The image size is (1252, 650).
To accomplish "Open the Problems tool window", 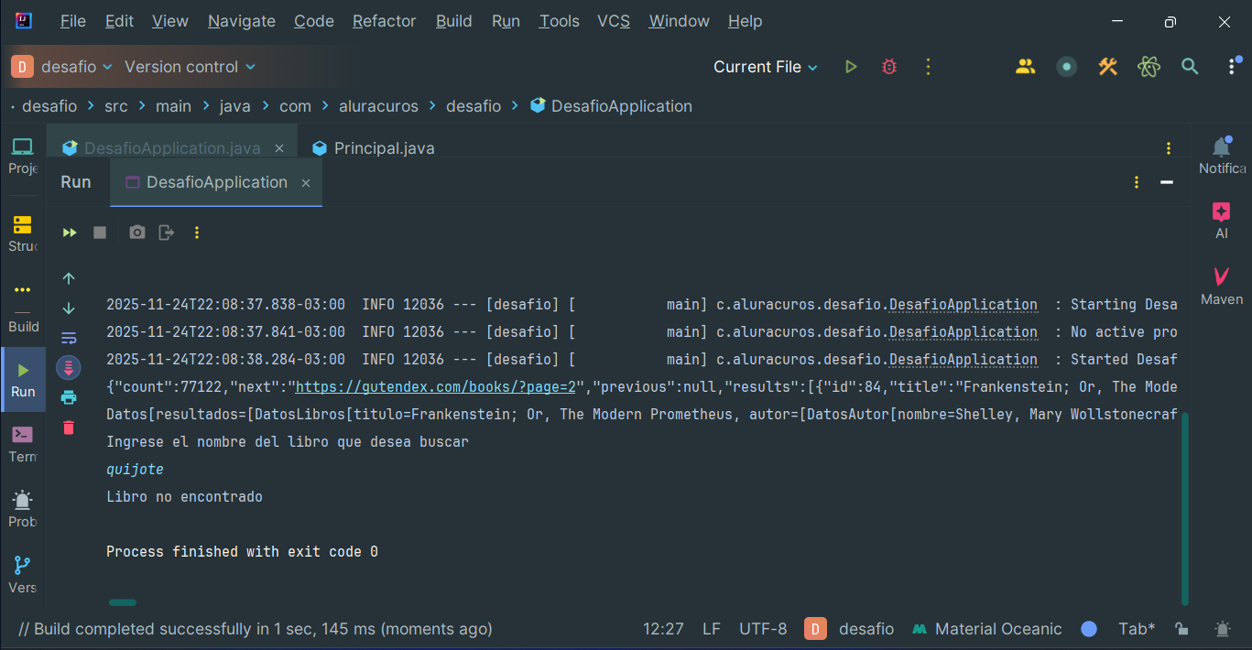I will 23,509.
